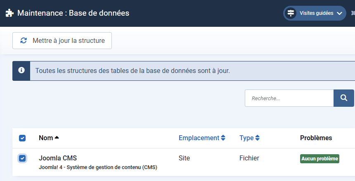Screen dimensions: 355x181
Task: Click the Aucun problème green badge
Action: click(319, 159)
